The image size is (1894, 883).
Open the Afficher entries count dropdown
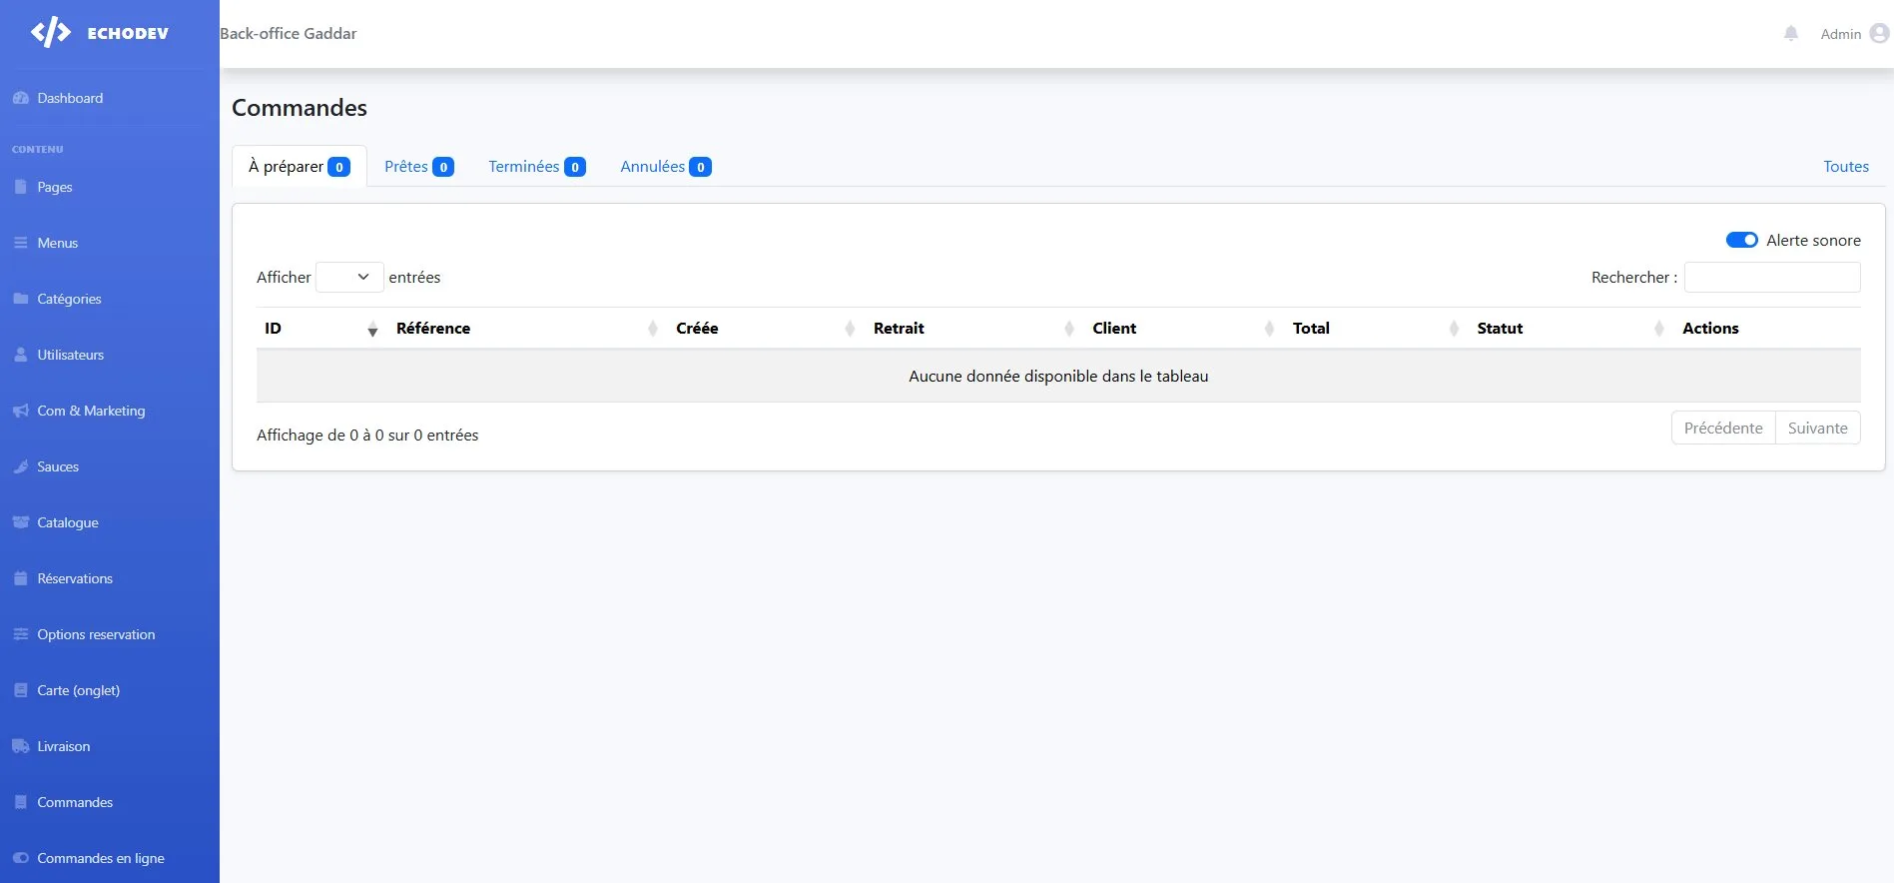tap(349, 277)
